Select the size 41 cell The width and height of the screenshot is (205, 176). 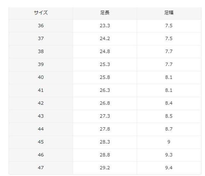coord(41,90)
